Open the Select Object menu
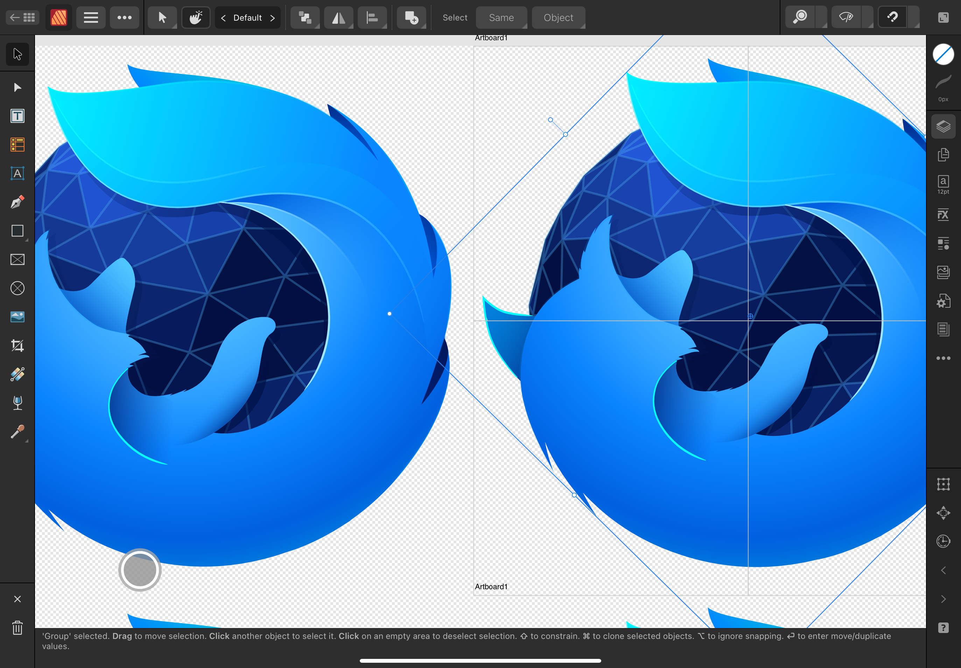This screenshot has height=668, width=961. tap(558, 18)
